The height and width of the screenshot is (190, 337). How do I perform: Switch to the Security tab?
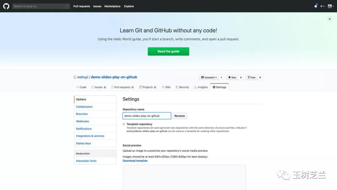point(182,87)
